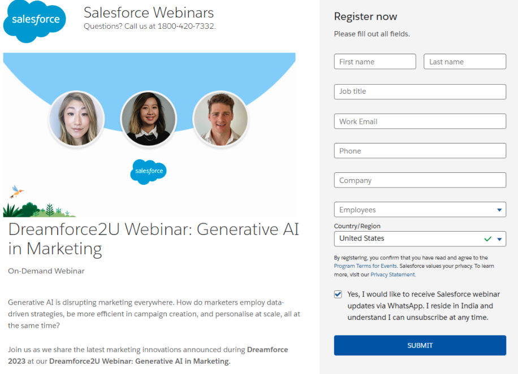This screenshot has height=374, width=518.
Task: Click the green plants illustration
Action: [39, 210]
